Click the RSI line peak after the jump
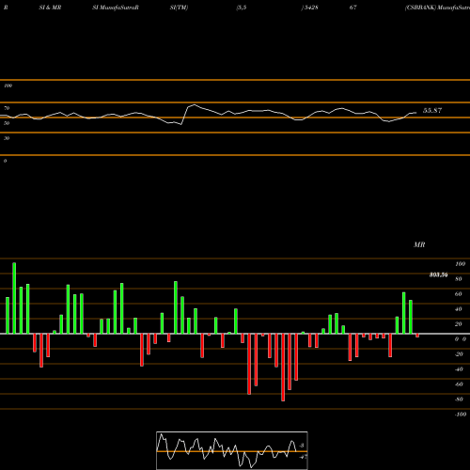 pos(195,104)
